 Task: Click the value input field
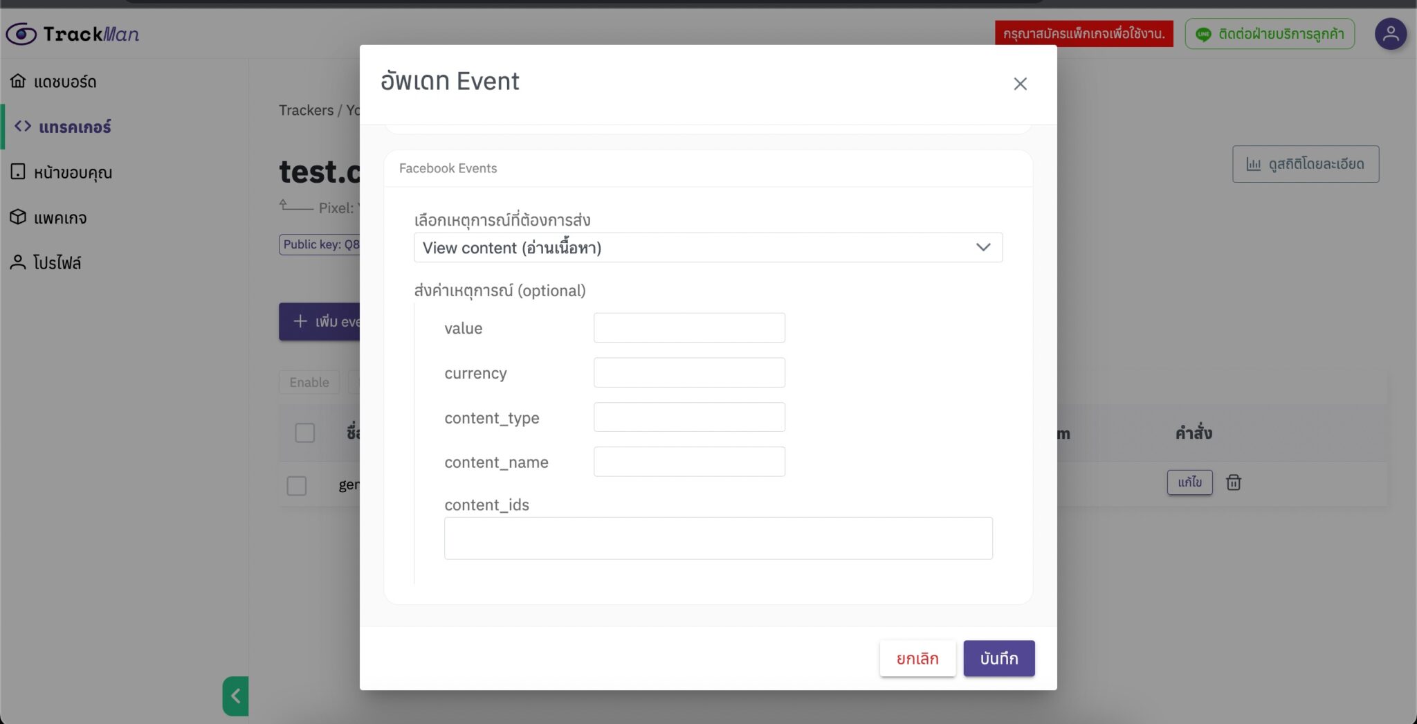tap(689, 328)
